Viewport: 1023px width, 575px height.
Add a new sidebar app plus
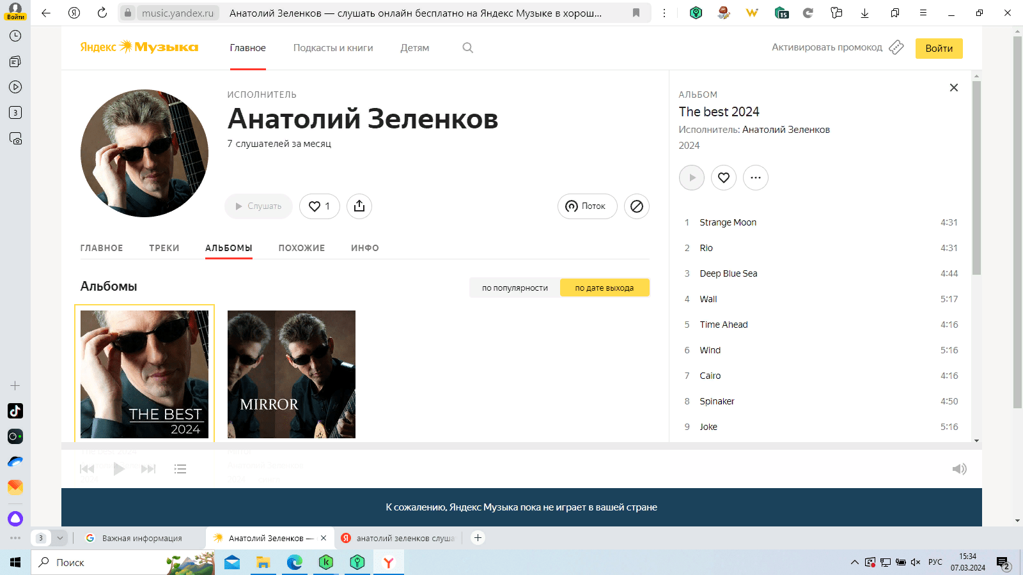15,386
